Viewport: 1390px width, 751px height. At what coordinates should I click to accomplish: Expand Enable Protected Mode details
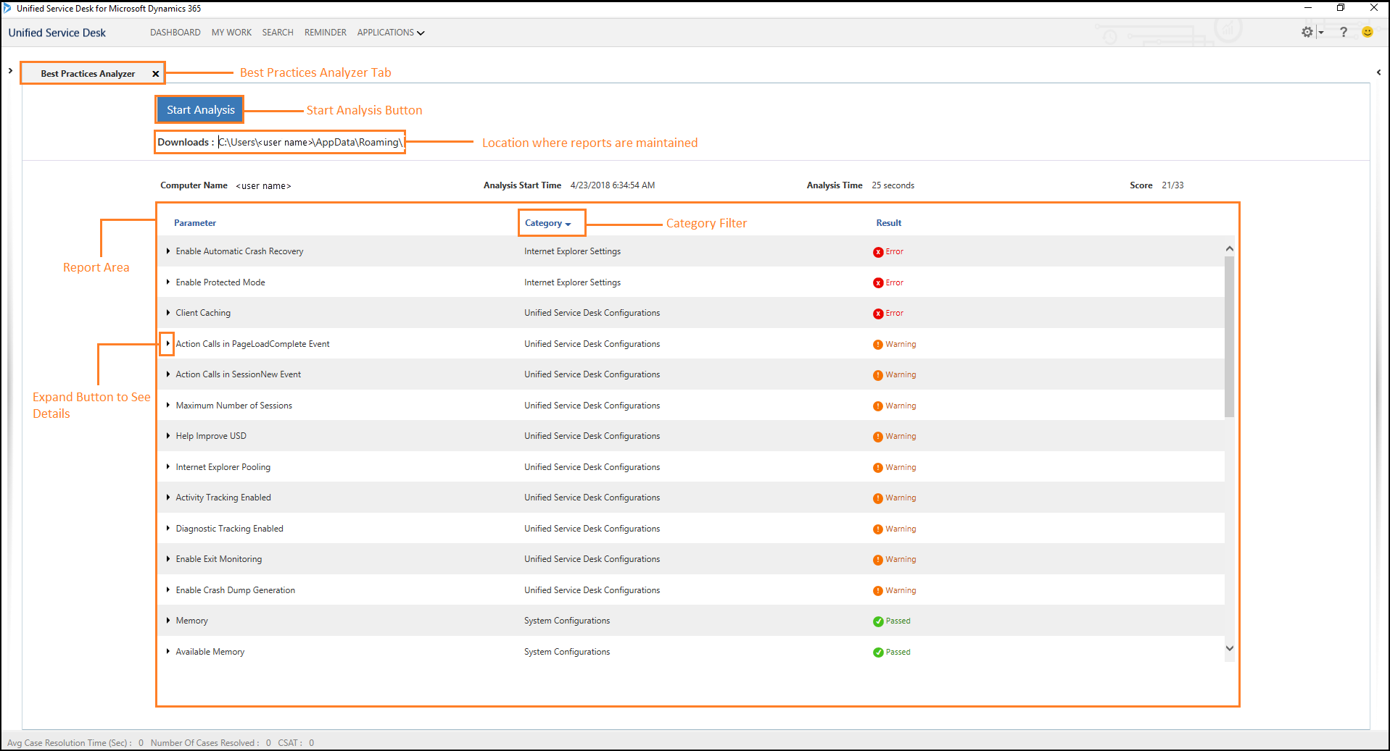coord(168,282)
